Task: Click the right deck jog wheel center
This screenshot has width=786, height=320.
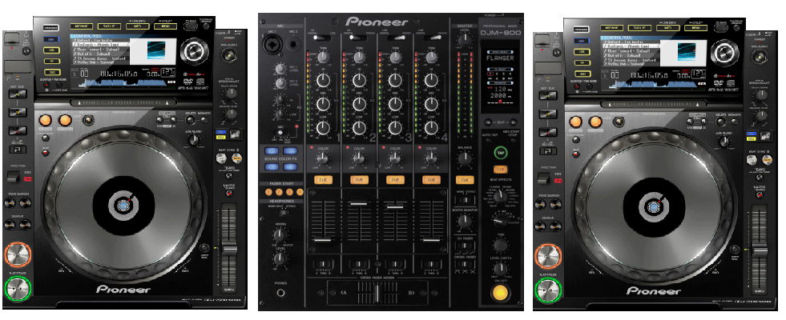Action: coord(653,205)
